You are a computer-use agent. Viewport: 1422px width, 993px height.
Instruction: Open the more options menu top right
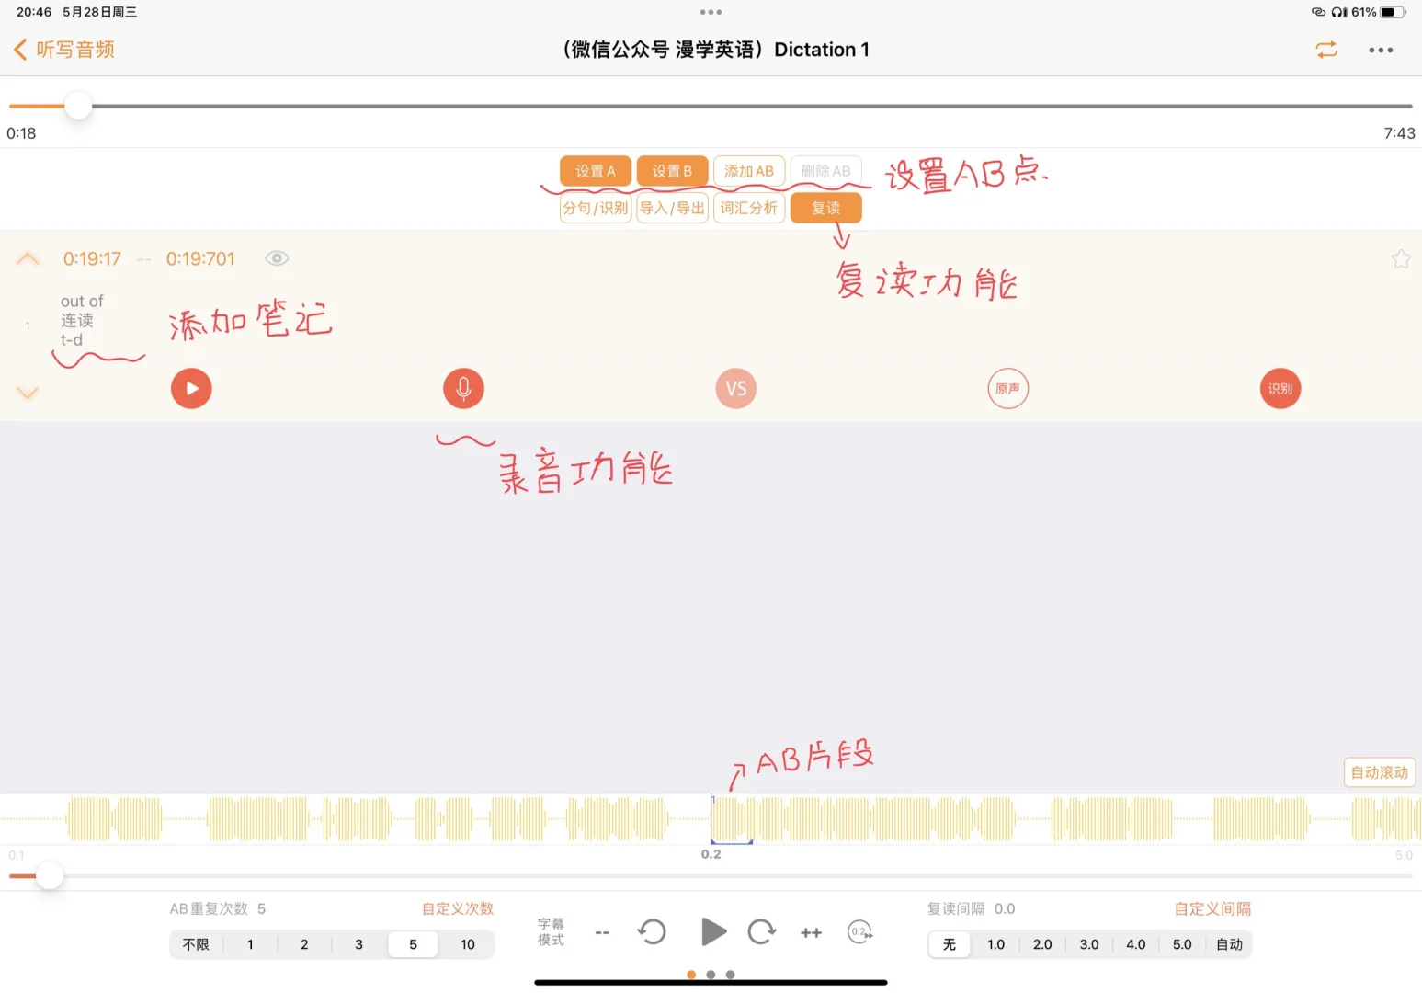(1381, 50)
